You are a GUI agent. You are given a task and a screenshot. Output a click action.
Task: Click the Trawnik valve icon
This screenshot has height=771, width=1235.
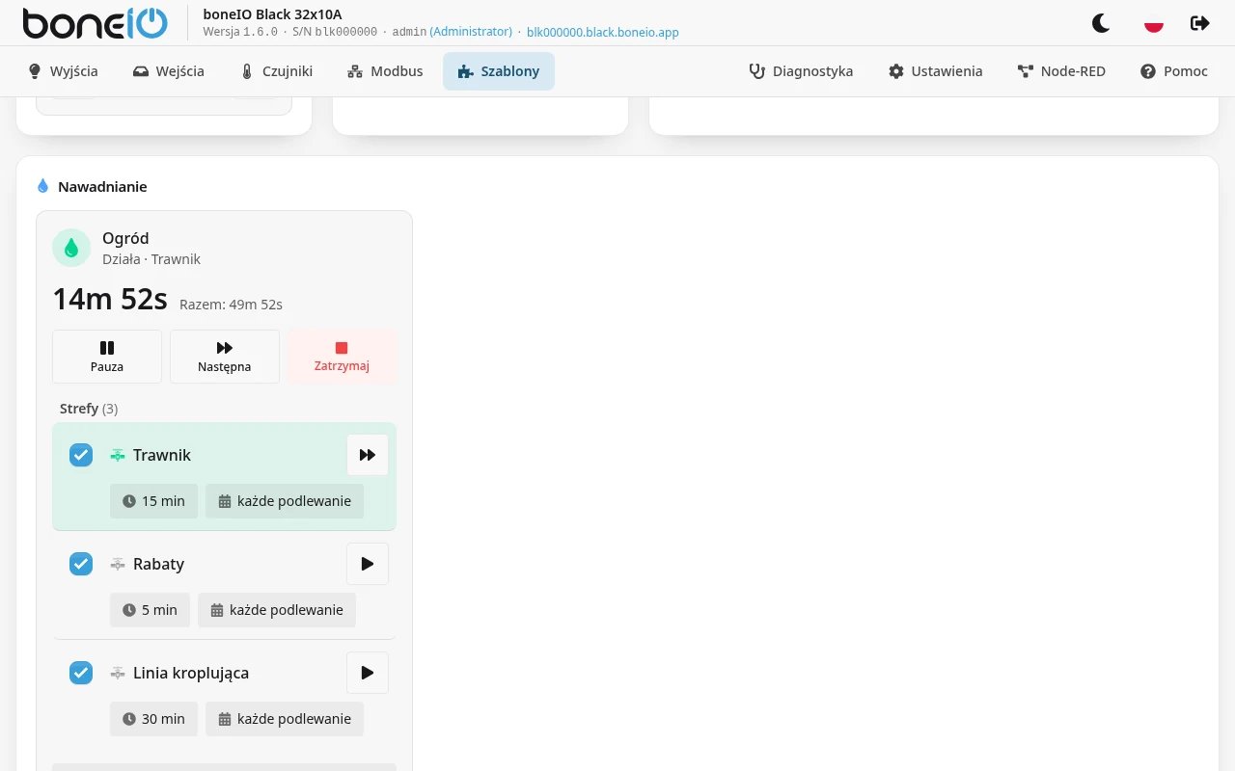pyautogui.click(x=118, y=455)
